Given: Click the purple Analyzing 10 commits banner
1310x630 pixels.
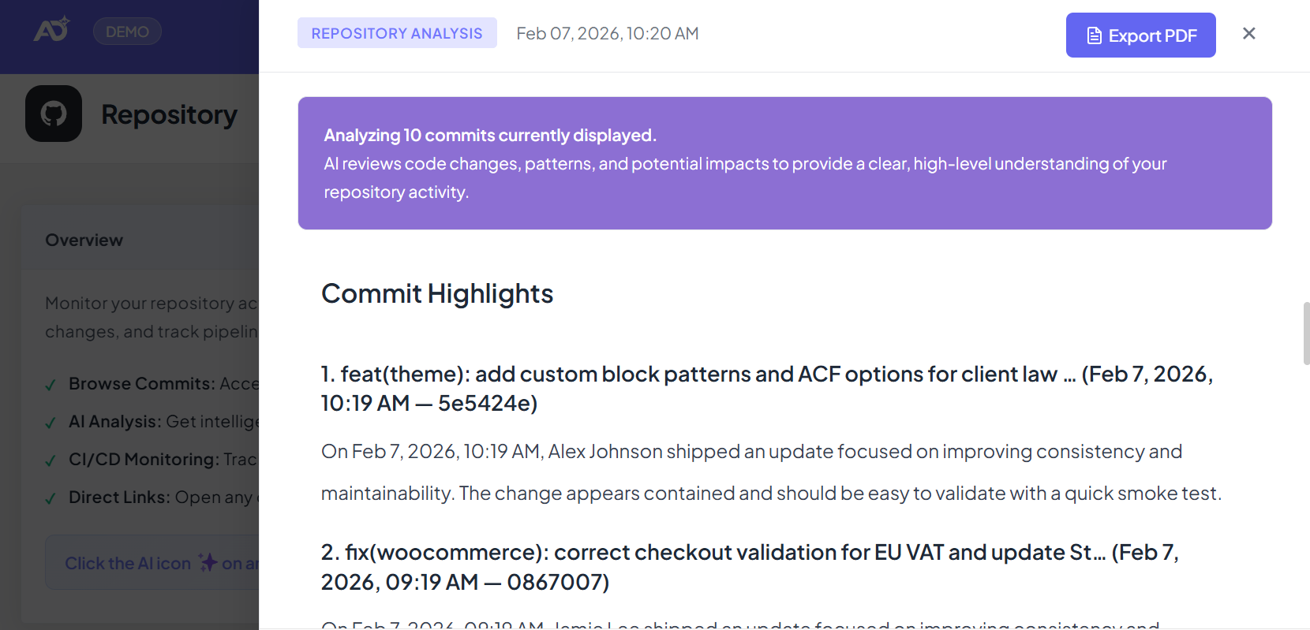Looking at the screenshot, I should point(784,163).
